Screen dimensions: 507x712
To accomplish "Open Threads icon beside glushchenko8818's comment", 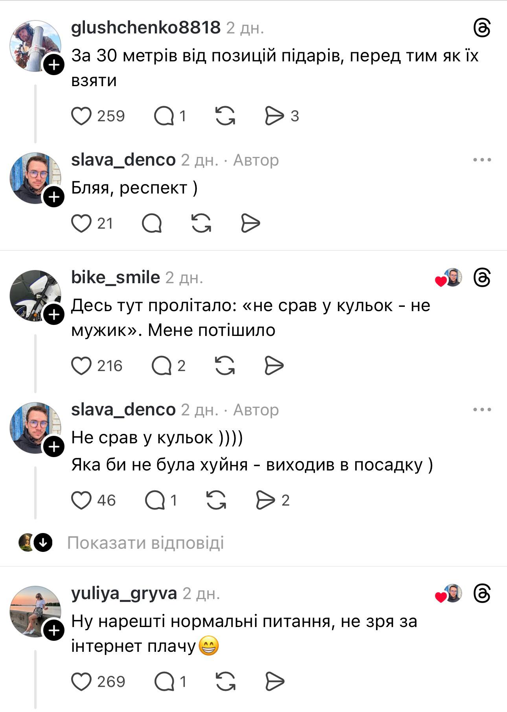I will pyautogui.click(x=482, y=28).
